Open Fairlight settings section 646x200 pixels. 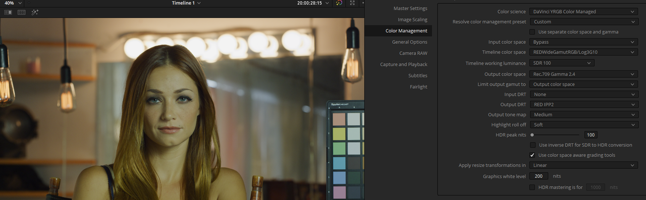[419, 87]
